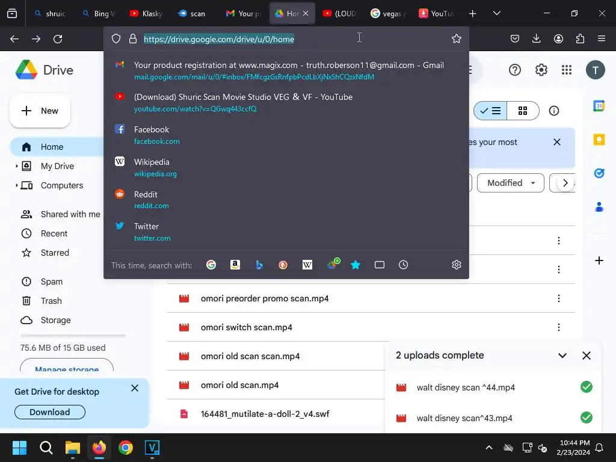Open the Firefox downloads panel

(536, 38)
